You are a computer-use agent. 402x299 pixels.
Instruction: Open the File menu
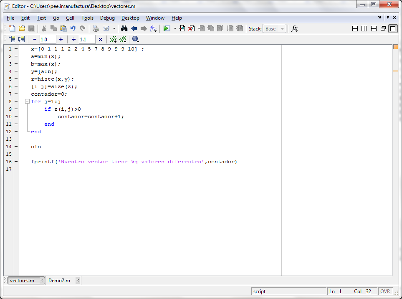10,18
